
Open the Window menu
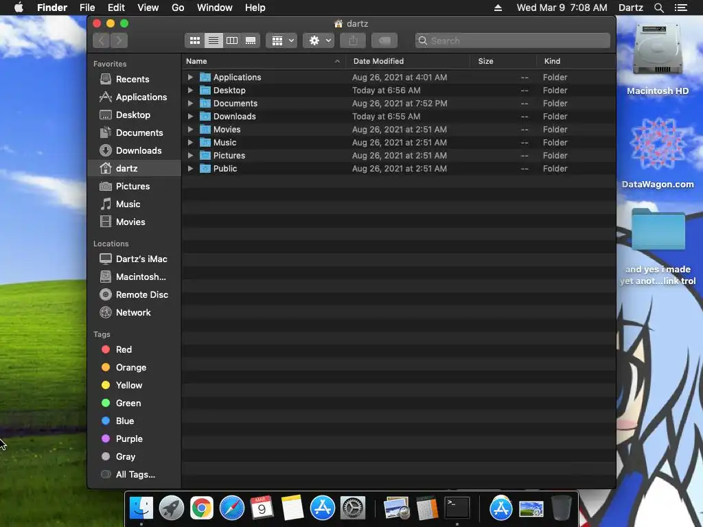pyautogui.click(x=215, y=8)
